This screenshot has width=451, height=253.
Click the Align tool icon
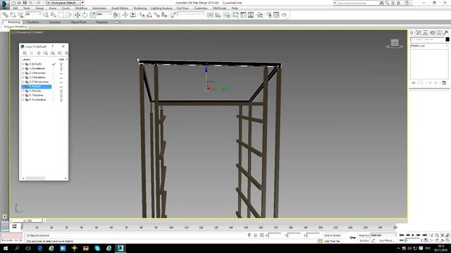coord(218,15)
